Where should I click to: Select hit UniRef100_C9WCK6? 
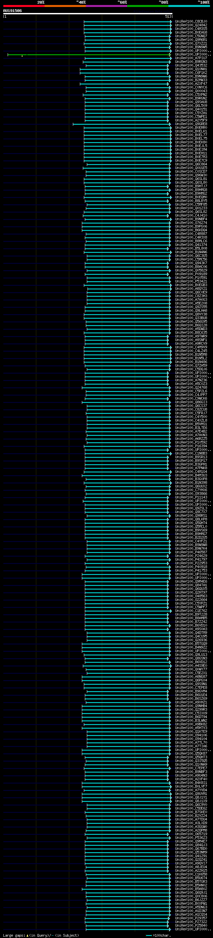pos(191,398)
